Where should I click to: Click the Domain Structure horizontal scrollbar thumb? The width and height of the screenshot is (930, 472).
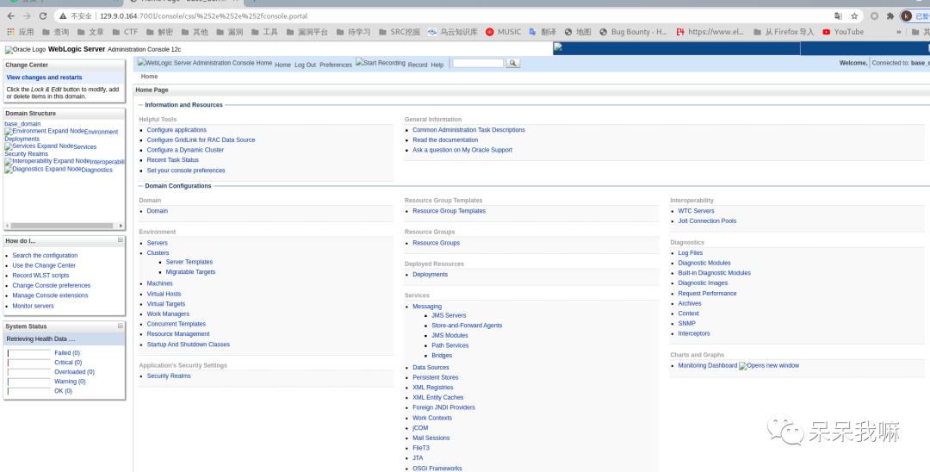pos(62,226)
